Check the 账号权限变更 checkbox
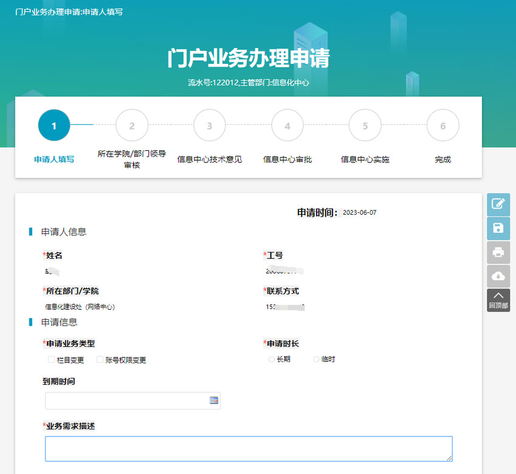This screenshot has height=474, width=516. point(100,360)
